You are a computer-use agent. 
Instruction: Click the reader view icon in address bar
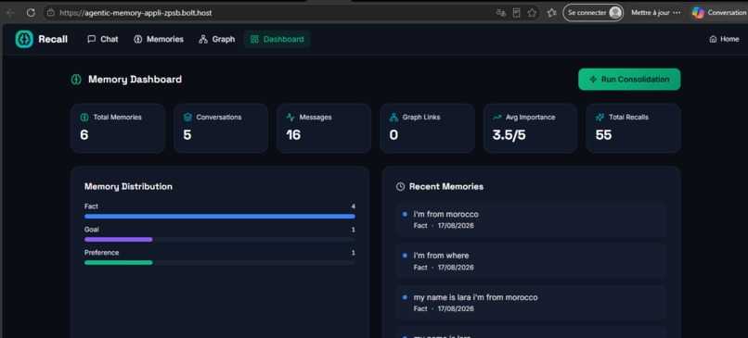point(516,13)
